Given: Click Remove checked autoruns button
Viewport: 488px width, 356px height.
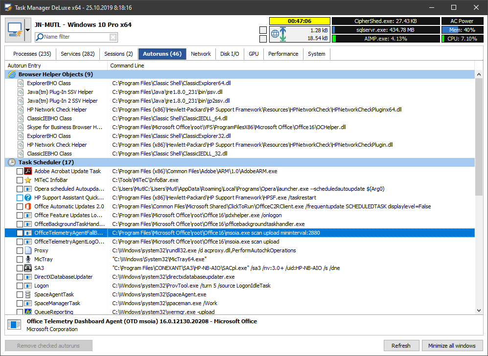Looking at the screenshot, I should click(x=48, y=346).
